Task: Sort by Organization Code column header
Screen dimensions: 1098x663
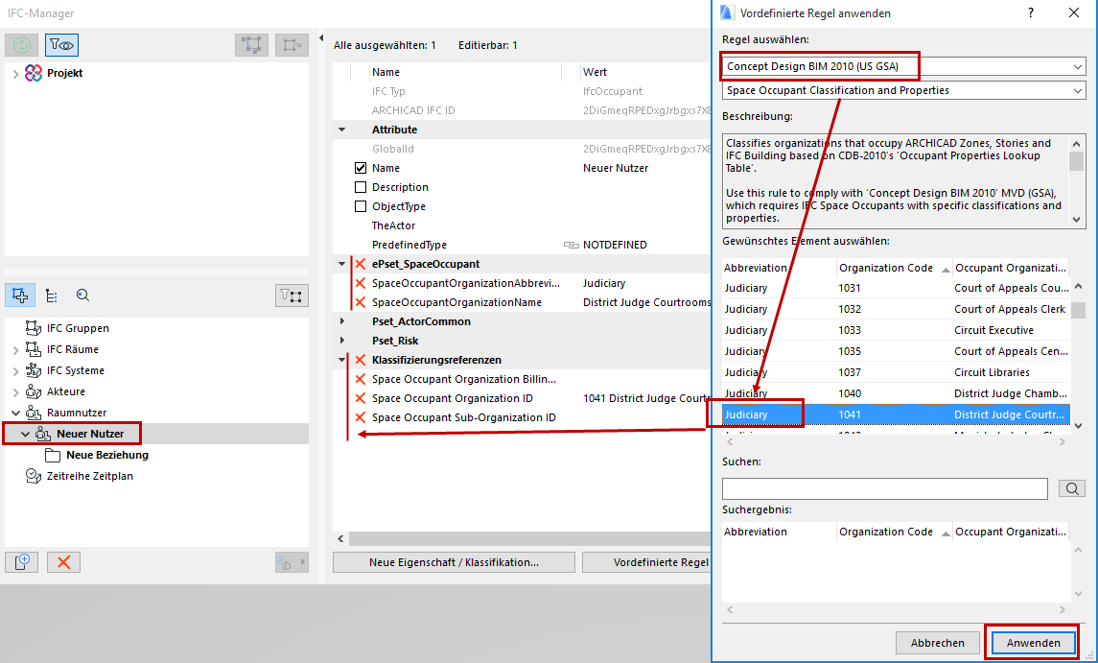Action: click(x=895, y=268)
